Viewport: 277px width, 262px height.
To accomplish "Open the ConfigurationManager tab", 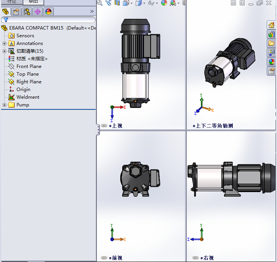I will click(27, 12).
